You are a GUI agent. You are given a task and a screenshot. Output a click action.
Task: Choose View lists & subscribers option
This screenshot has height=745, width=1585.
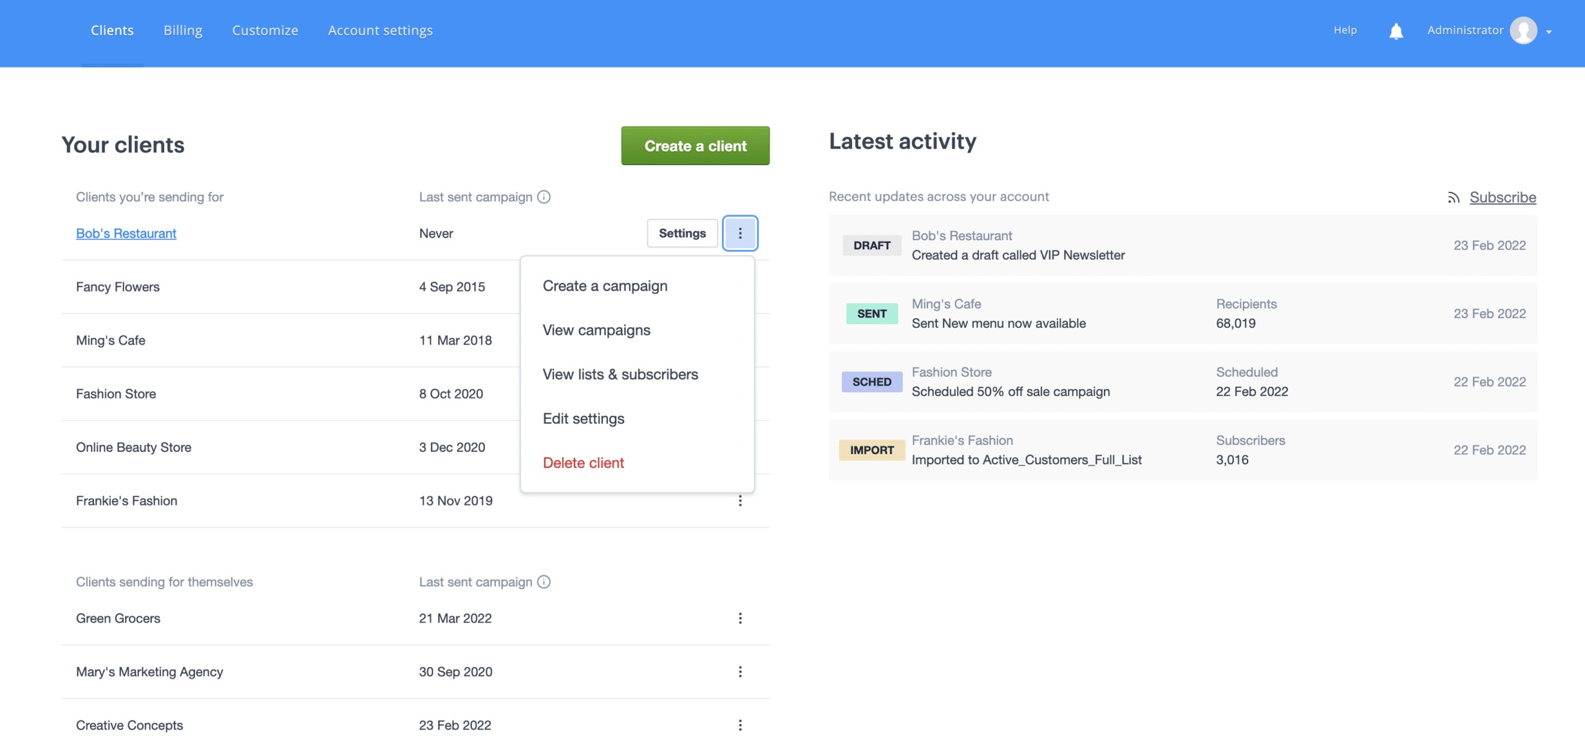click(x=620, y=374)
